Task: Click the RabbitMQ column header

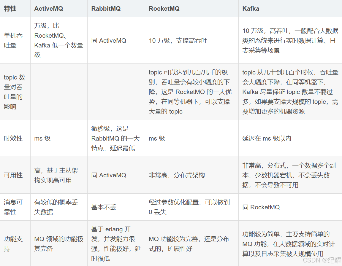Action: pos(106,9)
